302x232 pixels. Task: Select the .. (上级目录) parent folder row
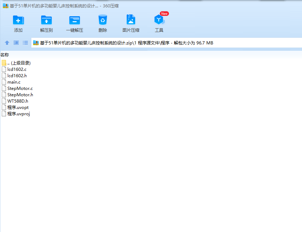pos(16,63)
